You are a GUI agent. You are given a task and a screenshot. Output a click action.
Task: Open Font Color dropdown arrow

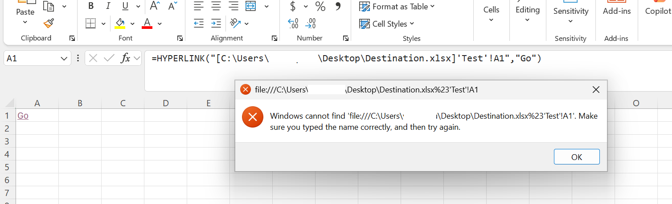160,23
